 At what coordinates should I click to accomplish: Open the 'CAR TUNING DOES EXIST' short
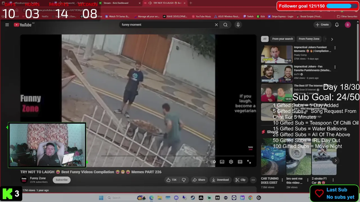click(273, 156)
